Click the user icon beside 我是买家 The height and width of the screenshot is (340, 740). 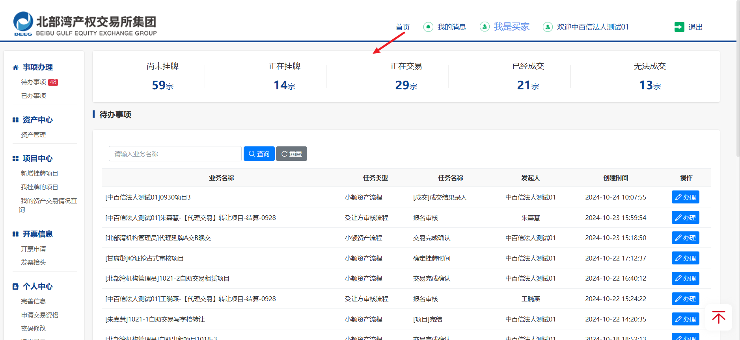(x=485, y=27)
